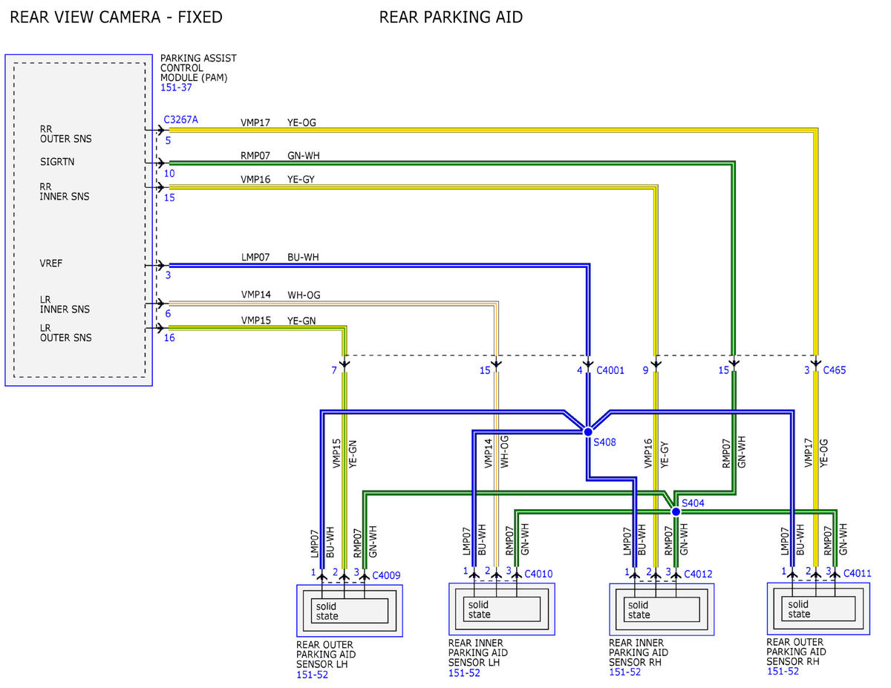Open the C3267A connector link
Screen dimensions: 891x688
181,119
